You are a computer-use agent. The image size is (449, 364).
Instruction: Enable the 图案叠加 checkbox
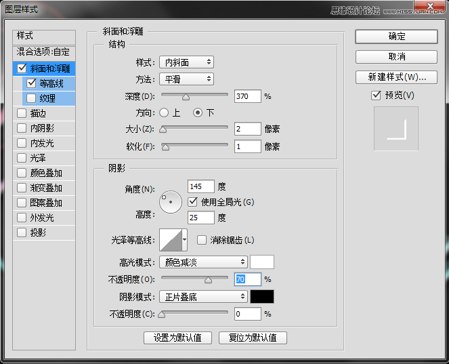[x=22, y=203]
